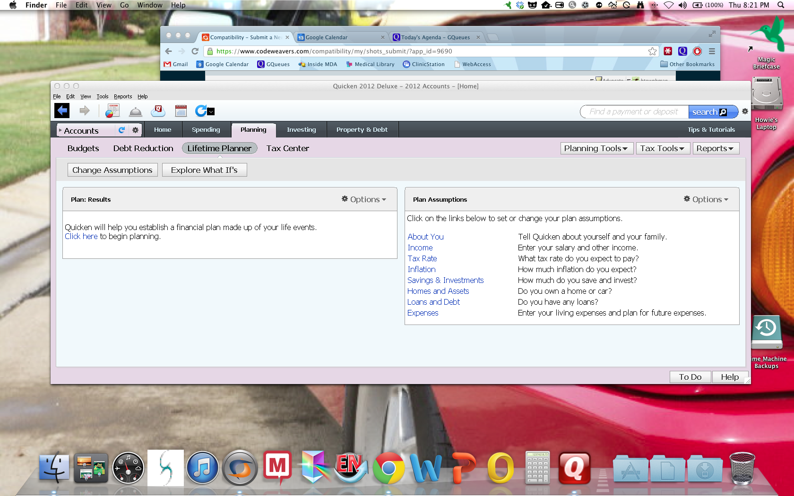Open Finder from the Dock
794x496 pixels.
(x=54, y=468)
